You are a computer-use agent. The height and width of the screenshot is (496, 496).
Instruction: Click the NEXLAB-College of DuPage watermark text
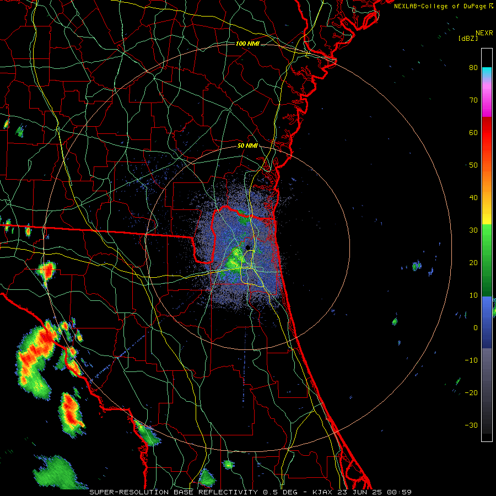click(x=443, y=6)
